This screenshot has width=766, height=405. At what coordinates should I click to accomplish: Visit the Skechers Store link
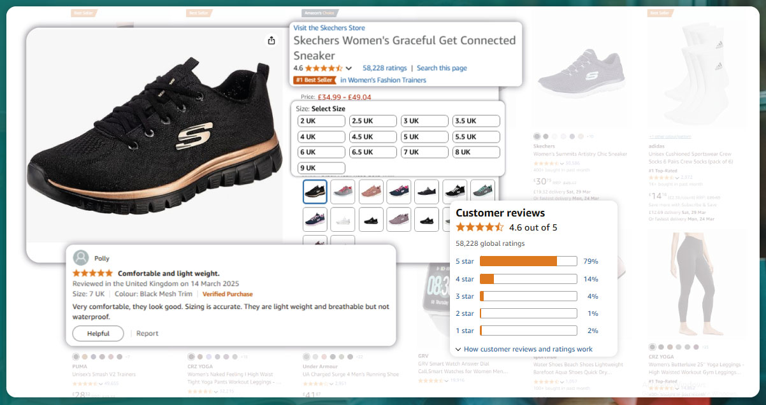point(329,28)
